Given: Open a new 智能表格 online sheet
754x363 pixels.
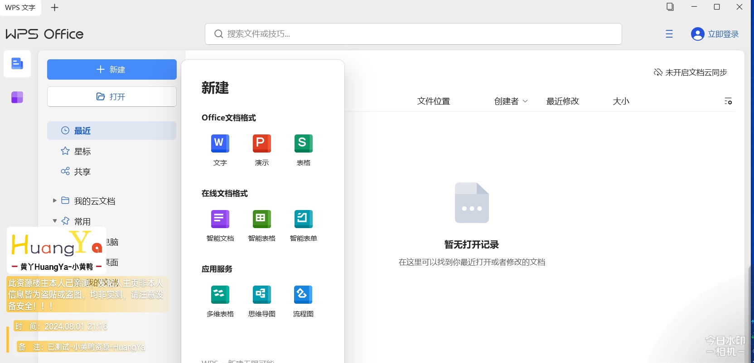Looking at the screenshot, I should (261, 220).
